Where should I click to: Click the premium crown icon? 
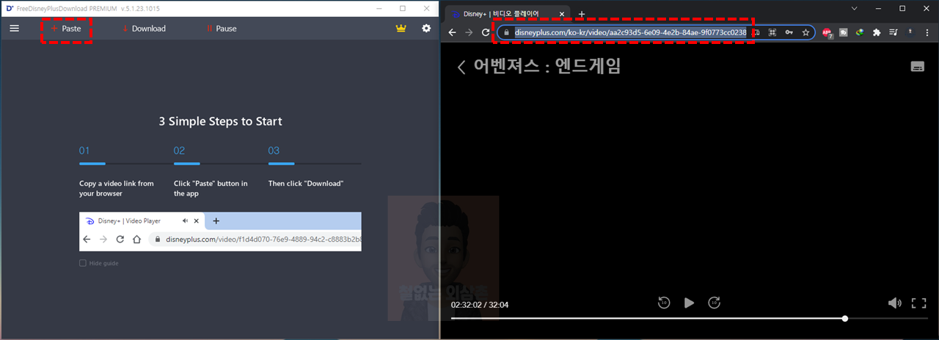(x=401, y=28)
